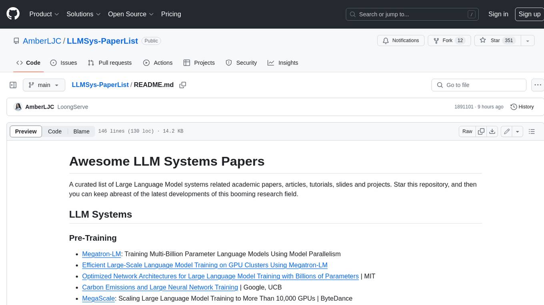
Task: Click the Public visibility label
Action: coord(151,41)
